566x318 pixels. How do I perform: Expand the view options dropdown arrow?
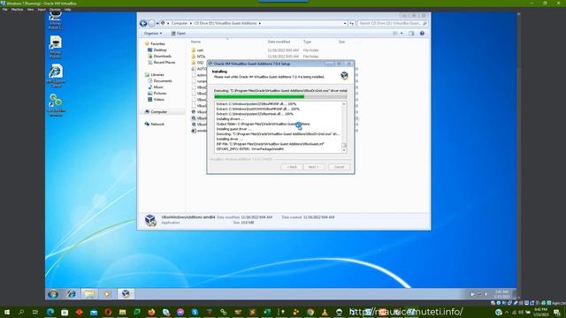(402, 34)
